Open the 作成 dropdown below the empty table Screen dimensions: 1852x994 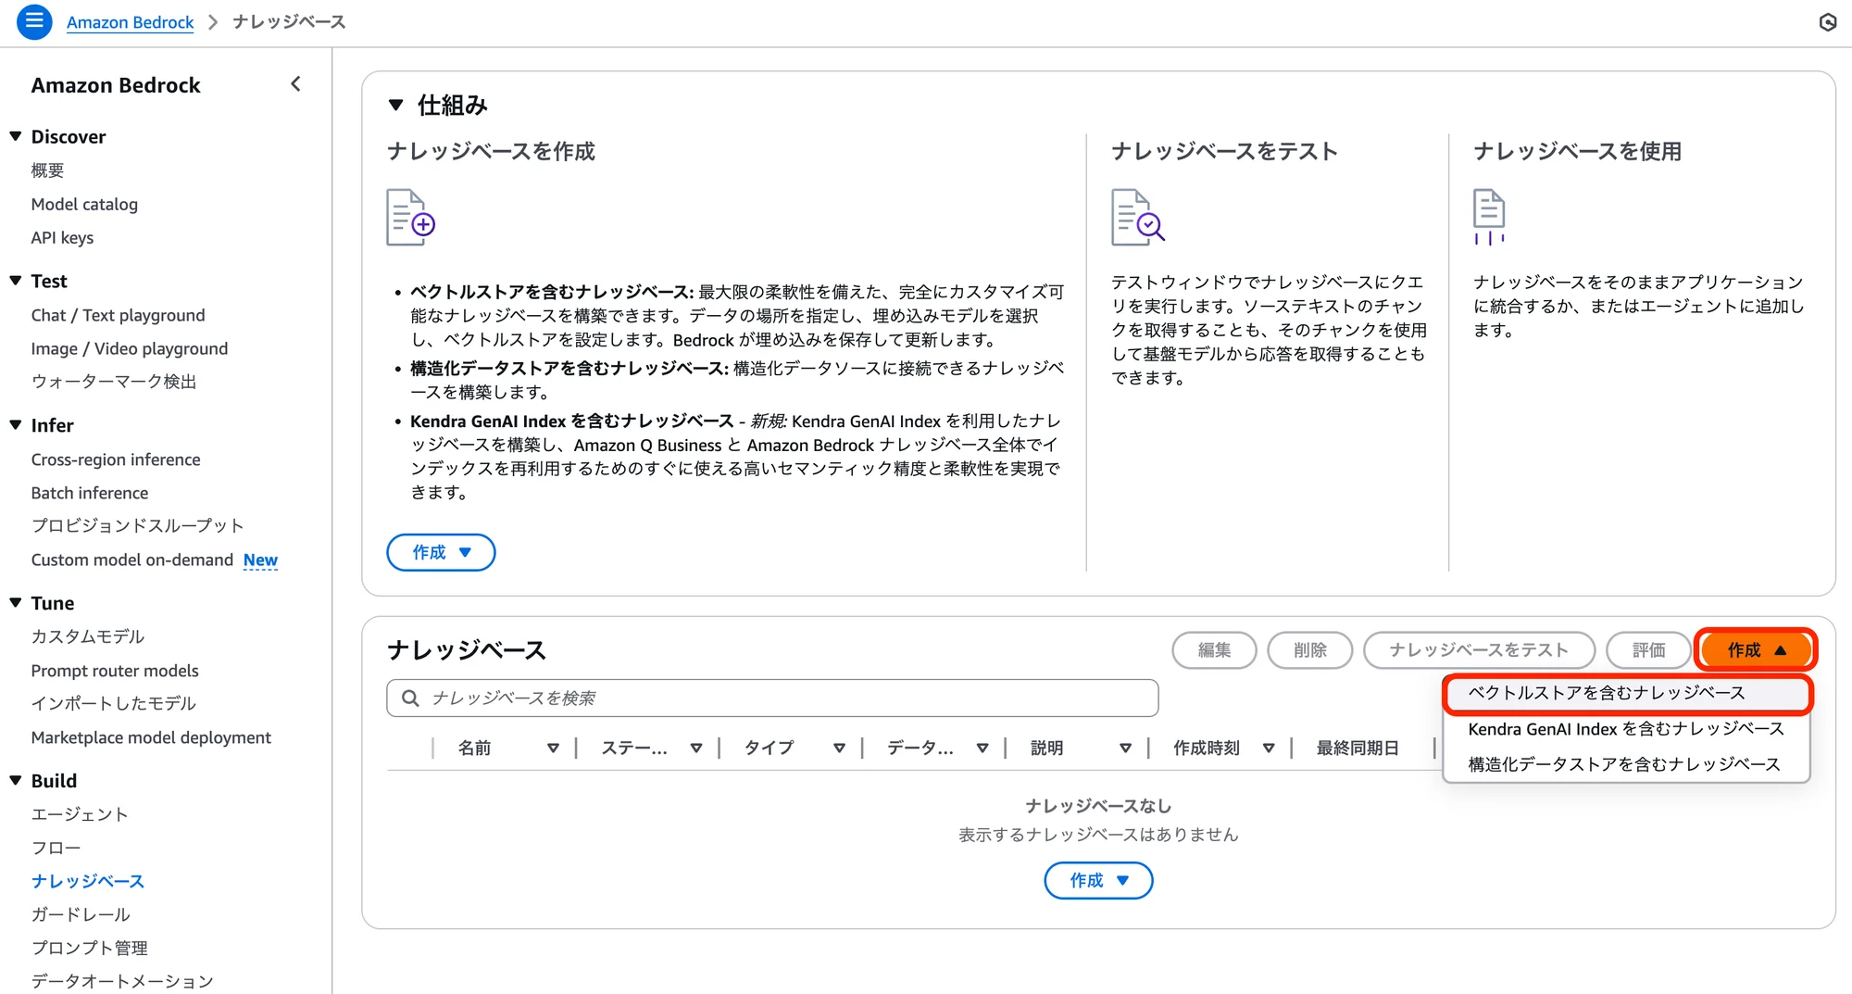(1098, 880)
